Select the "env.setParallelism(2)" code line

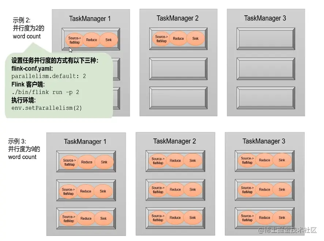tap(47, 108)
